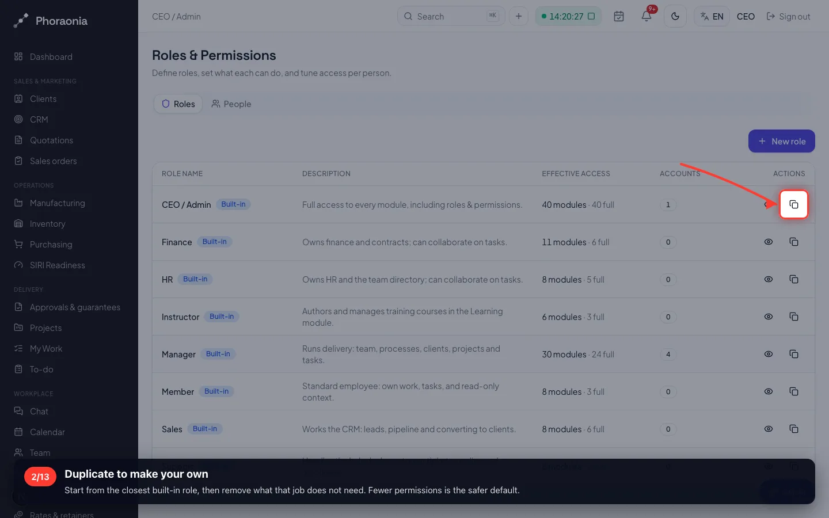Click the Phoraonia logo

tap(51, 21)
